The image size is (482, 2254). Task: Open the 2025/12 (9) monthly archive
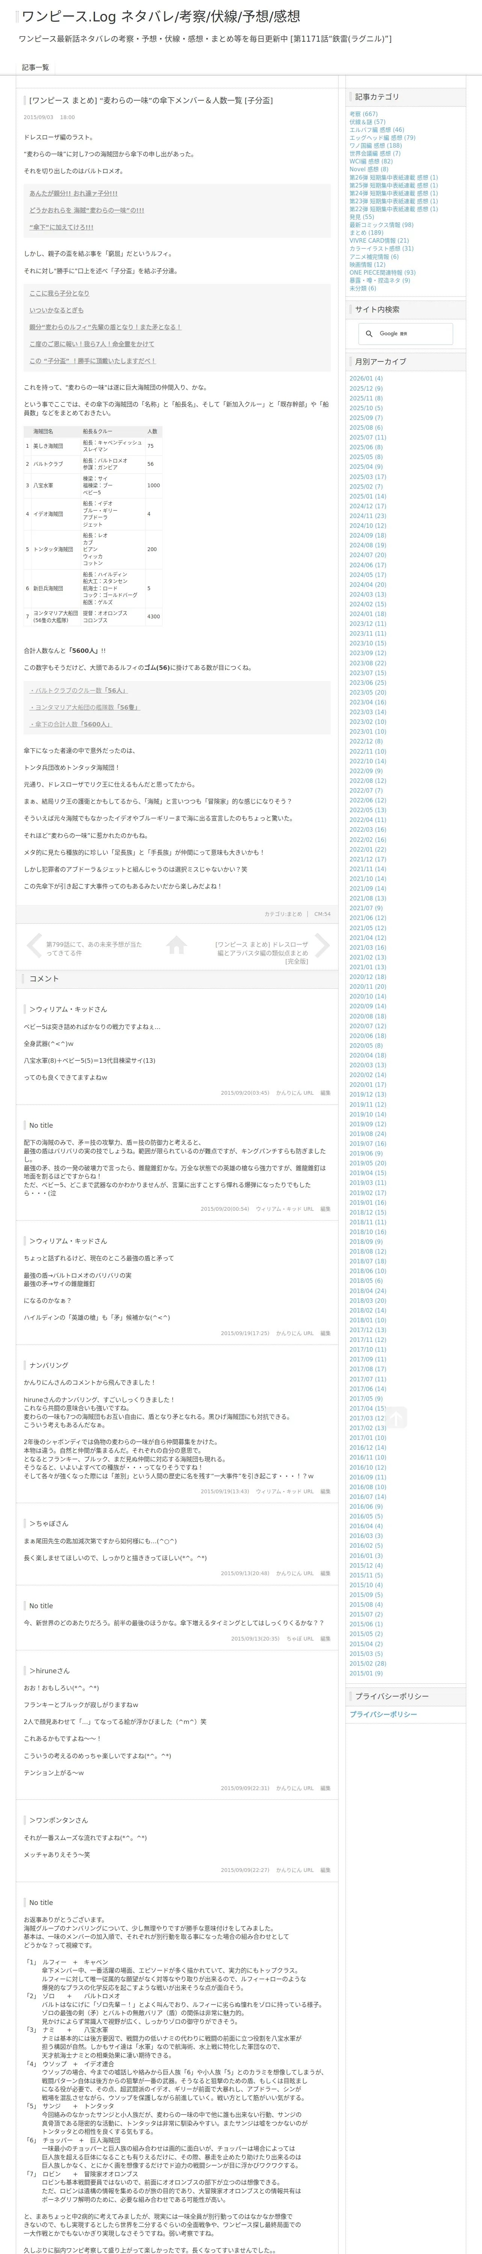pos(366,388)
